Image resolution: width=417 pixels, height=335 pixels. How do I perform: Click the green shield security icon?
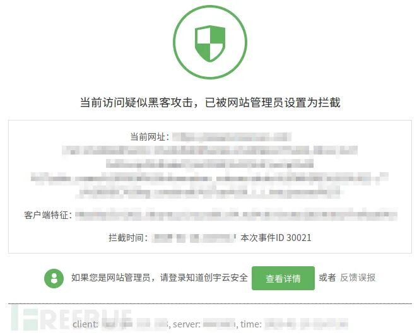210,42
